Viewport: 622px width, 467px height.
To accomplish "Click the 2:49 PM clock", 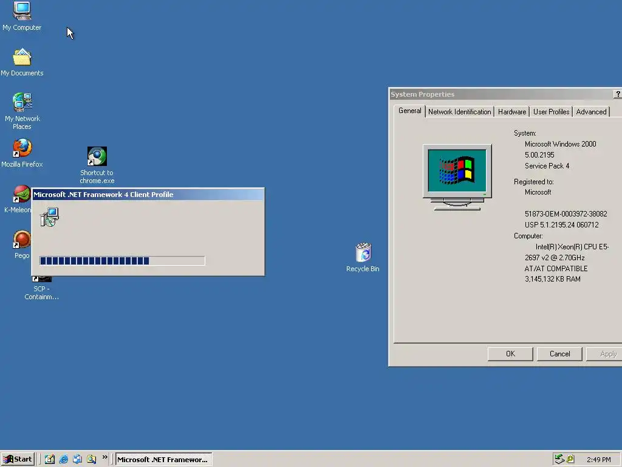I will click(598, 460).
